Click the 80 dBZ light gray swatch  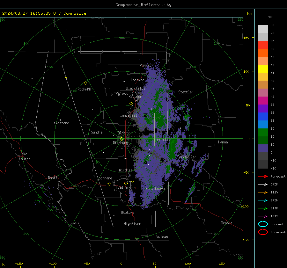pyautogui.click(x=263, y=29)
